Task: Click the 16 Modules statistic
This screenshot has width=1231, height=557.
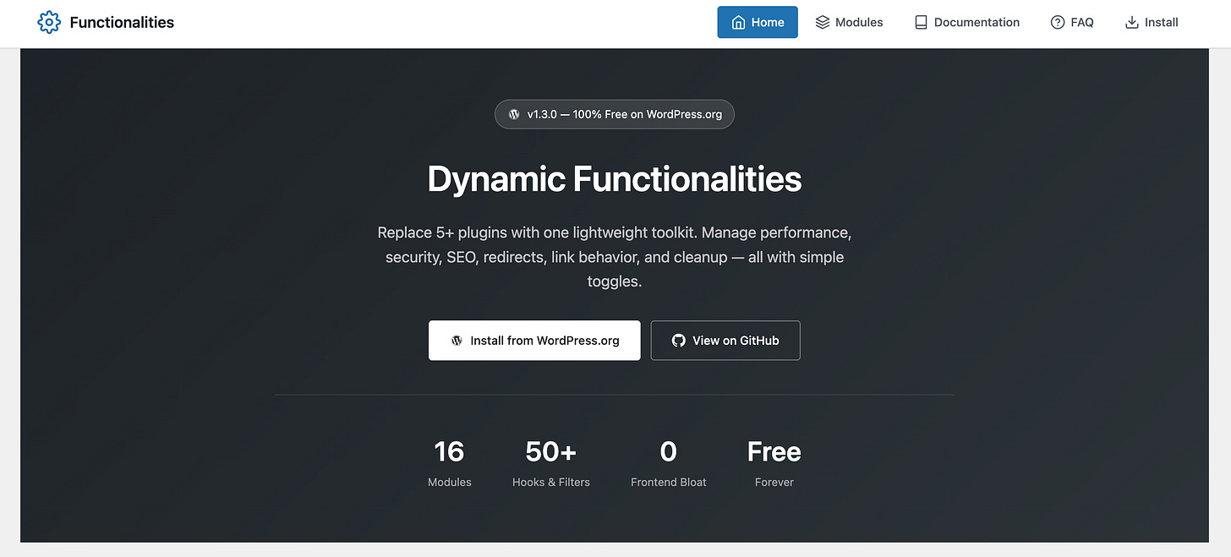Action: (450, 462)
